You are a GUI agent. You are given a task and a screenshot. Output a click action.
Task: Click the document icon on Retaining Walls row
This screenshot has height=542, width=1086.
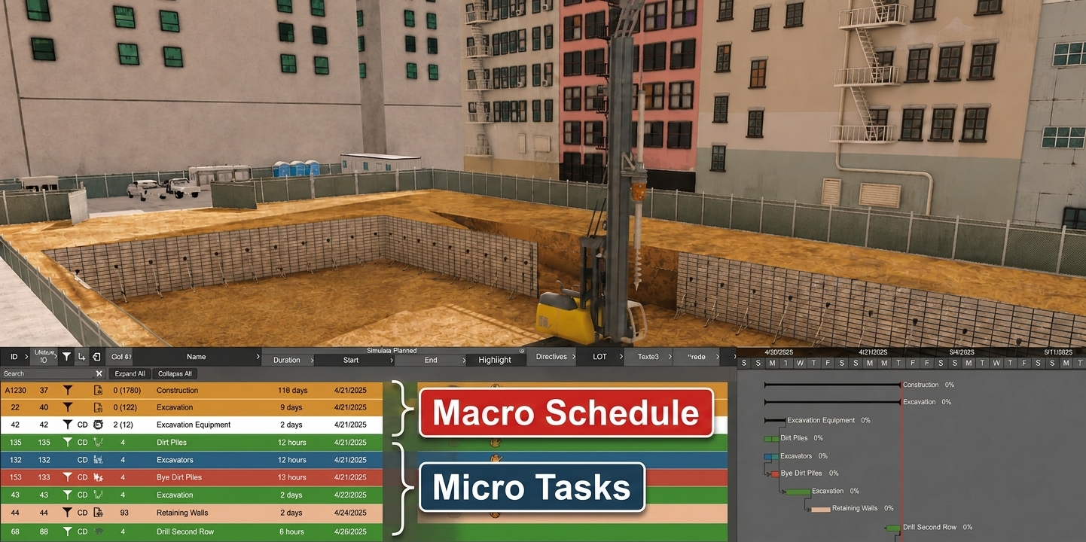98,513
